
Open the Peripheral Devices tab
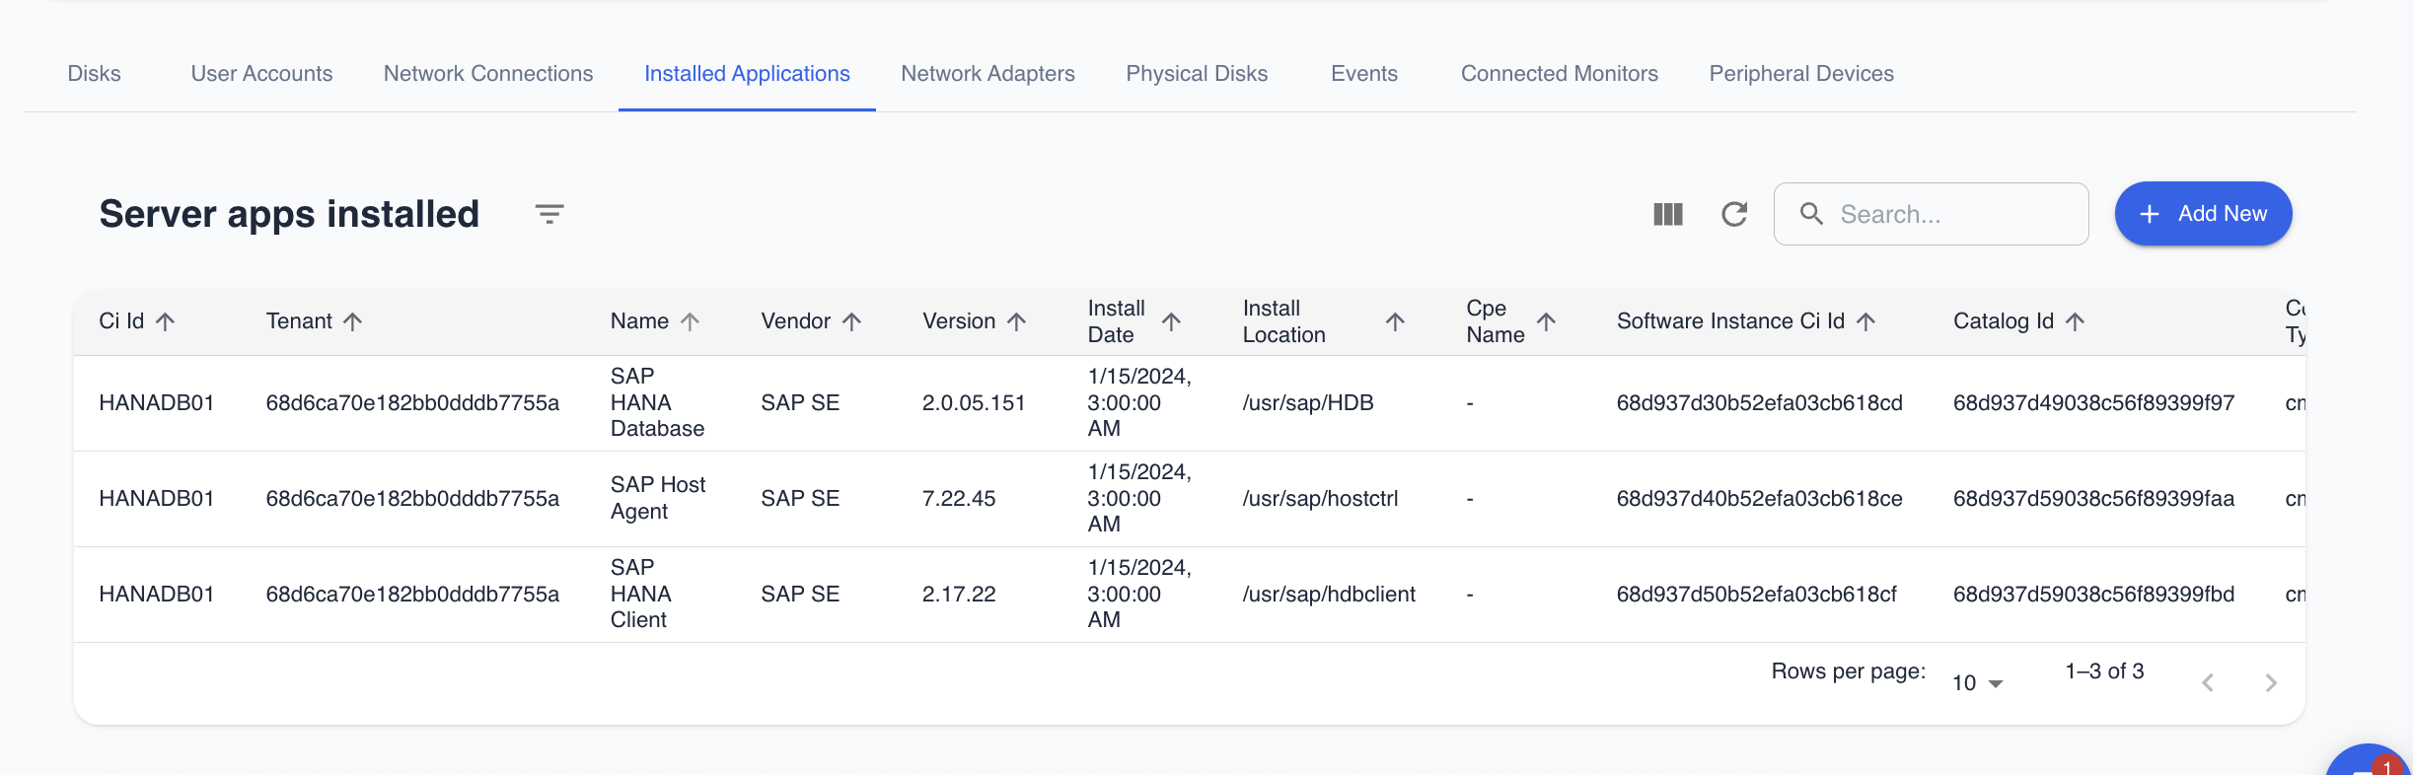click(1800, 74)
